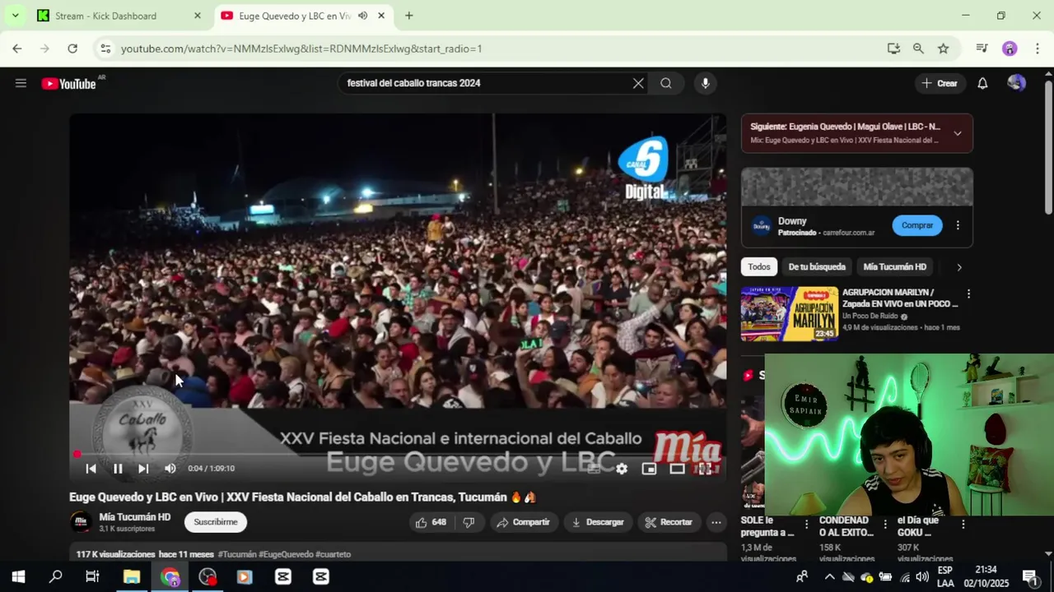Viewport: 1054px width, 592px height.
Task: Open options for CONDENADO AL EXITO short
Action: click(885, 524)
